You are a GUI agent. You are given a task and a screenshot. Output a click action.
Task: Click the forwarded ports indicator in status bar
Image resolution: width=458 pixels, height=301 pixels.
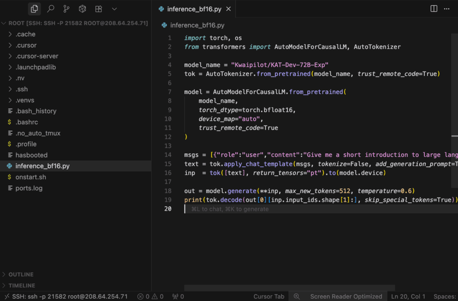coord(178,296)
